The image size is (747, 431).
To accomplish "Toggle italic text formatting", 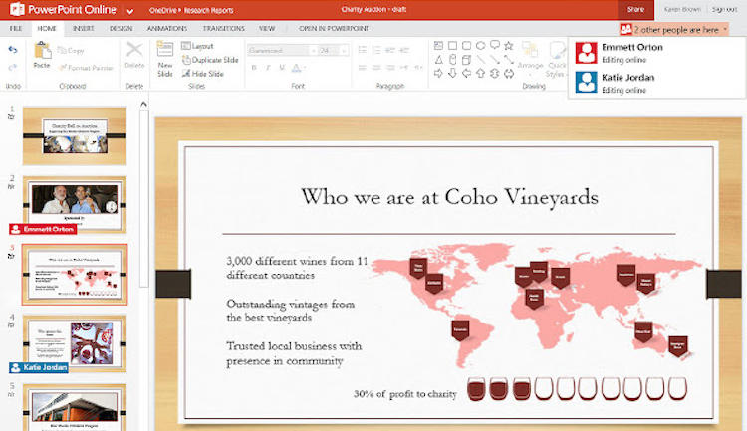I will 268,68.
